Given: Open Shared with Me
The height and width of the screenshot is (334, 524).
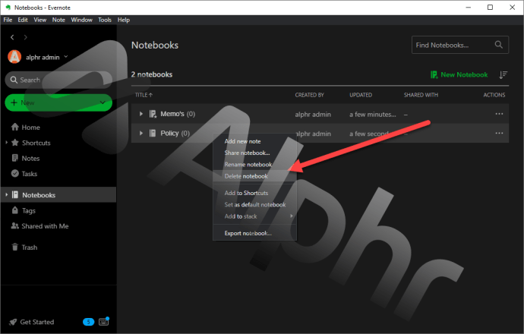Looking at the screenshot, I should (39, 226).
